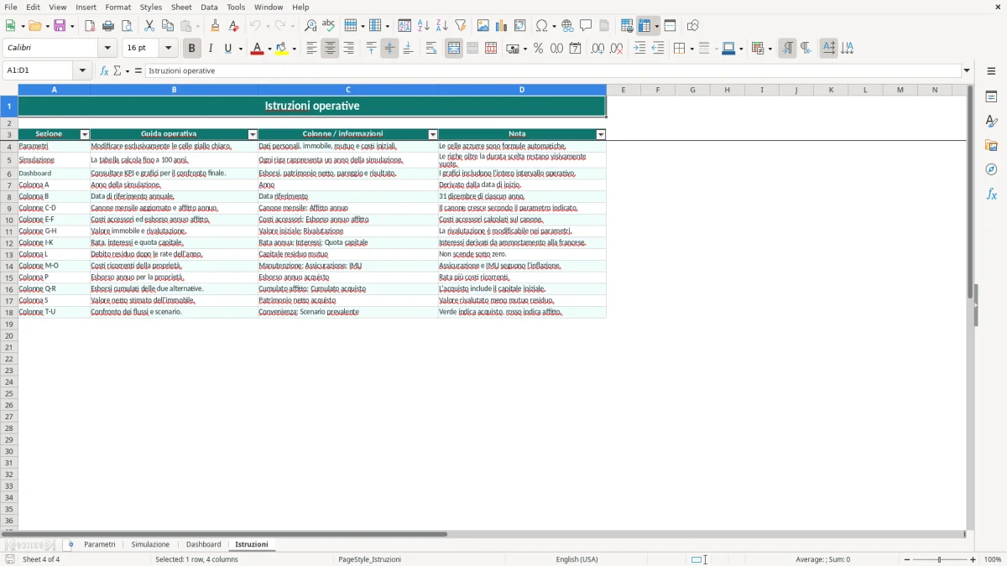Open the Font Name dropdown
The height and width of the screenshot is (566, 1007).
coord(107,49)
